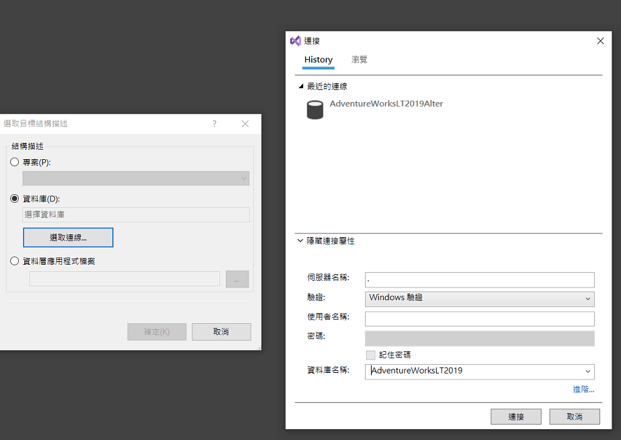Expand the 資料庫名稱 dropdown arrow
Viewport: 621px width, 440px height.
tap(588, 371)
